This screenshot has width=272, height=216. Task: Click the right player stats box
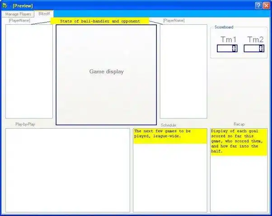click(x=183, y=72)
